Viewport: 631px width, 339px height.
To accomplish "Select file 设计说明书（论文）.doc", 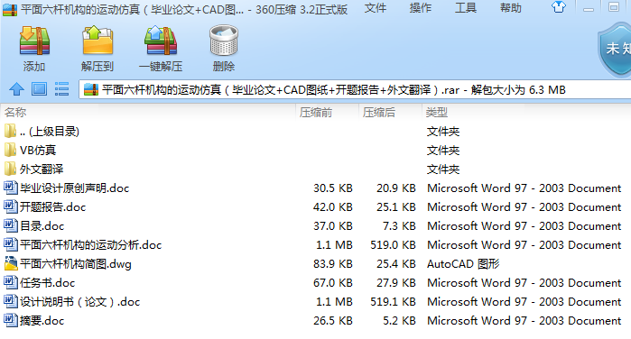I will click(x=79, y=301).
